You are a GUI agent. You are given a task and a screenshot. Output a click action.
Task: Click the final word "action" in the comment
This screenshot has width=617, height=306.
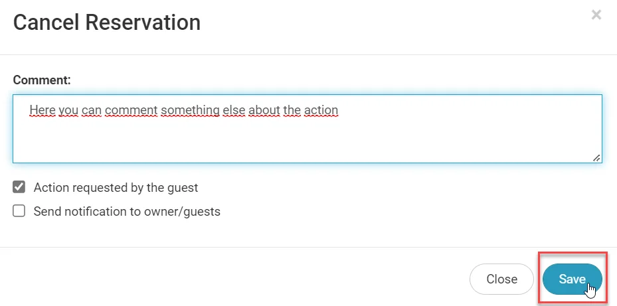coord(321,110)
